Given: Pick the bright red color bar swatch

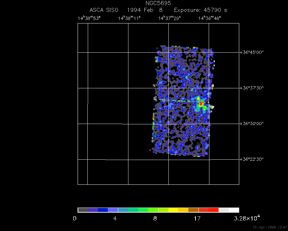Looking at the screenshot, I should pyautogui.click(x=213, y=210).
